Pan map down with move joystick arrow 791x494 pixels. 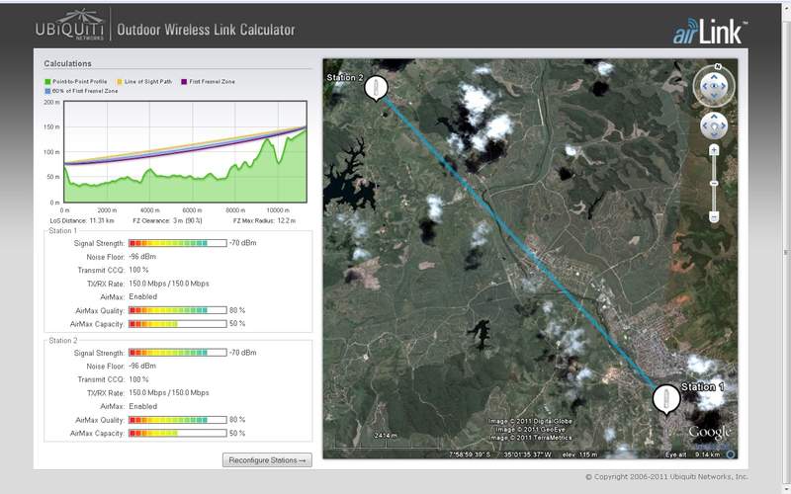point(714,134)
